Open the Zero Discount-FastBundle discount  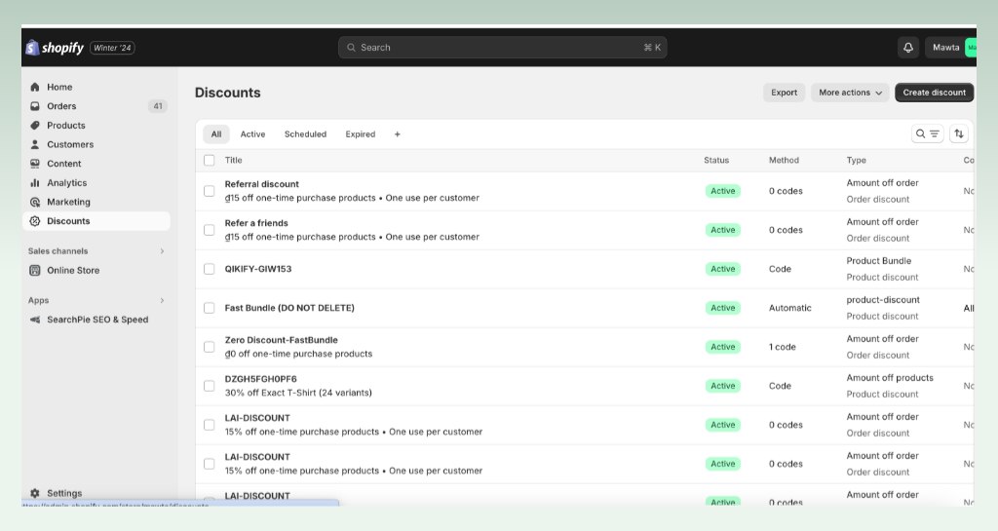point(282,340)
